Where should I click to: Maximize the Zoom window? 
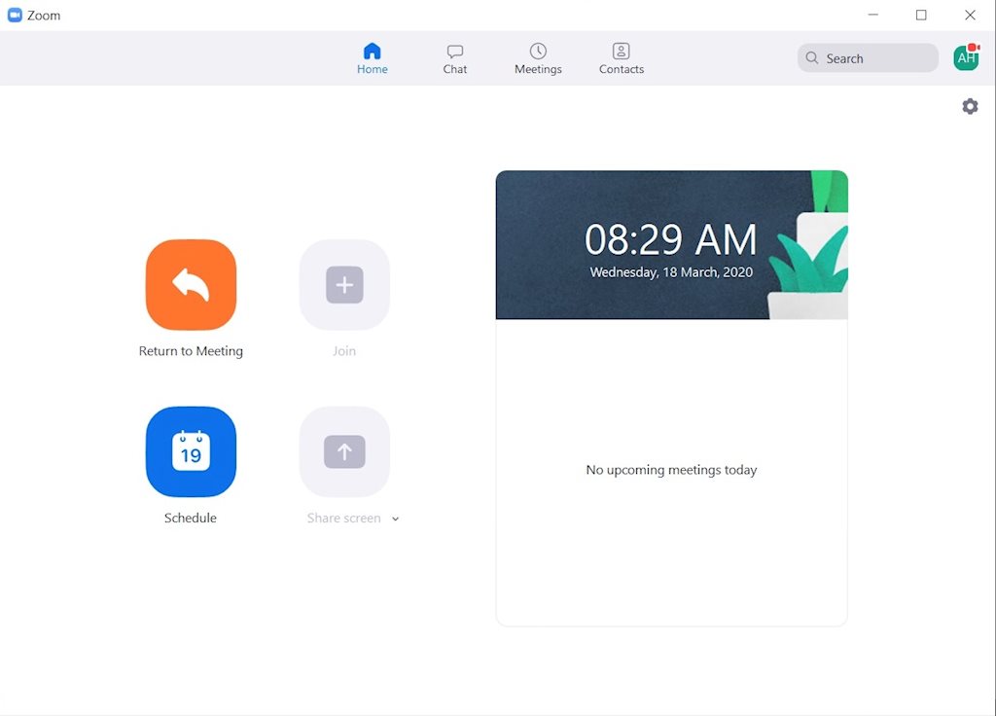[x=921, y=15]
